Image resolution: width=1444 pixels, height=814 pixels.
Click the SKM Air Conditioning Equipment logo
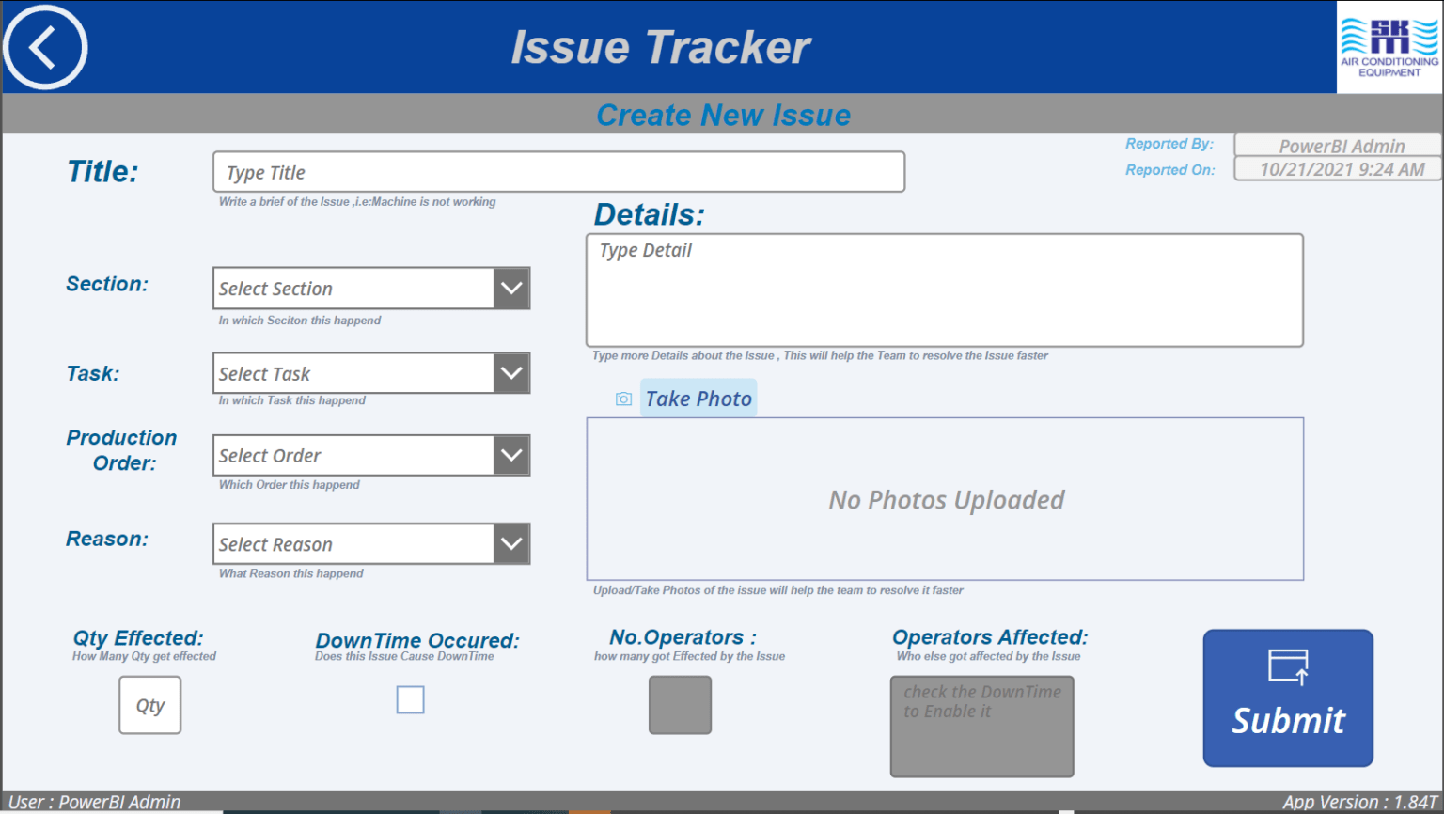point(1389,47)
